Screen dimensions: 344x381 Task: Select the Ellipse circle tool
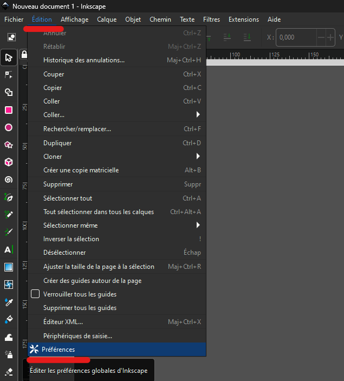(x=9, y=127)
